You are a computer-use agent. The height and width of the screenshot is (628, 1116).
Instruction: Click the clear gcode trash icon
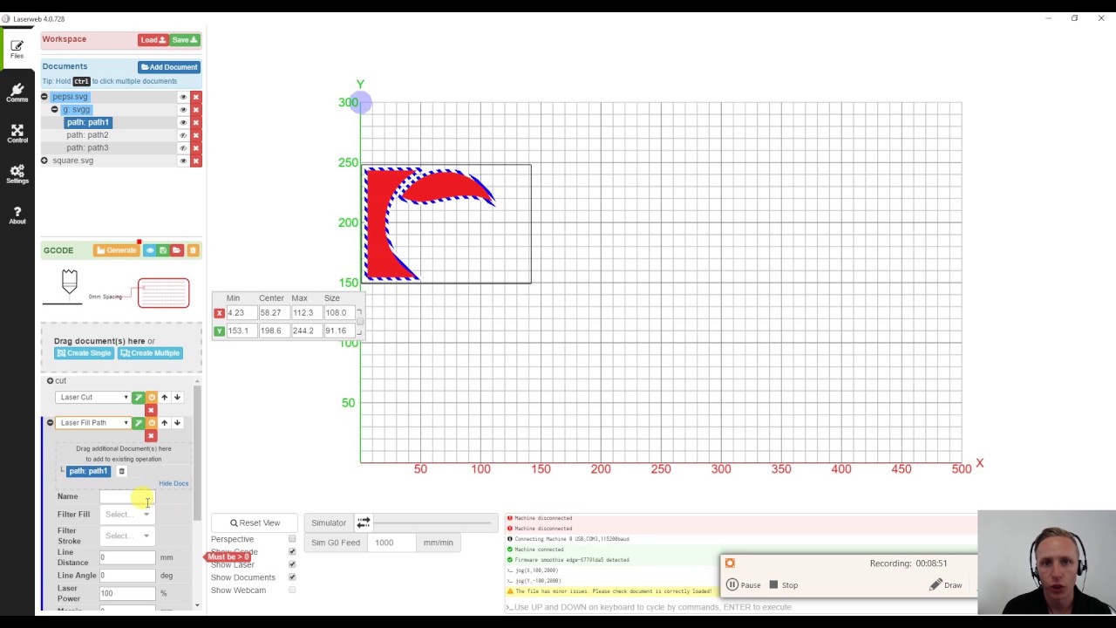(x=194, y=250)
